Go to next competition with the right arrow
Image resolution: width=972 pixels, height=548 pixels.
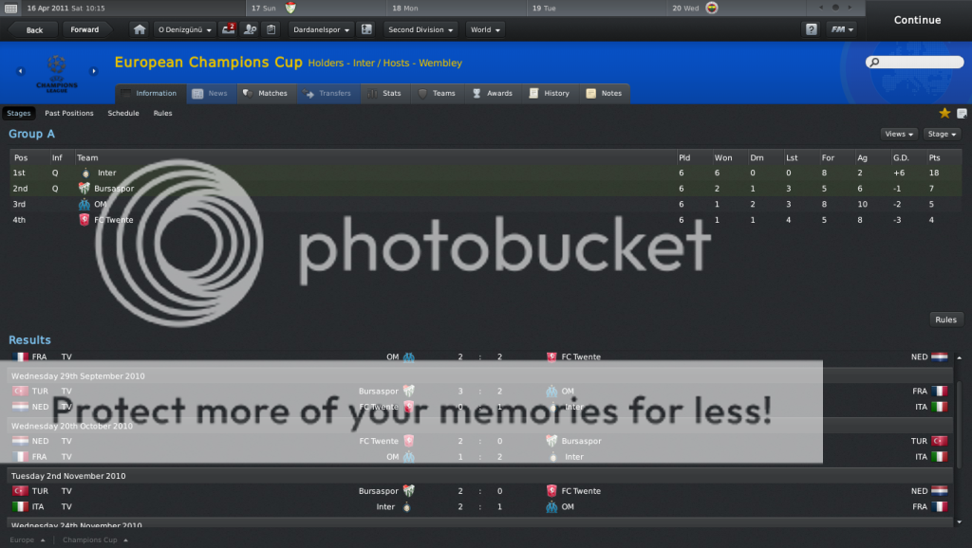[x=94, y=71]
